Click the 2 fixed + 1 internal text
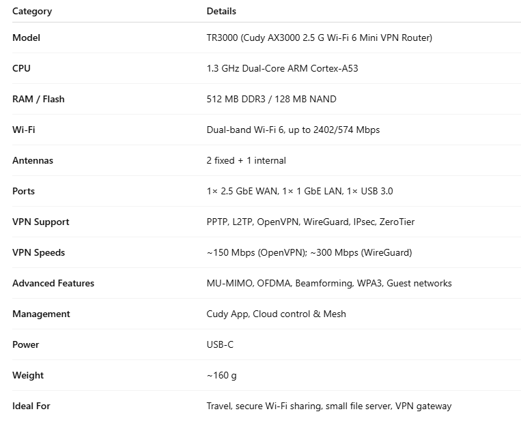 [x=246, y=160]
